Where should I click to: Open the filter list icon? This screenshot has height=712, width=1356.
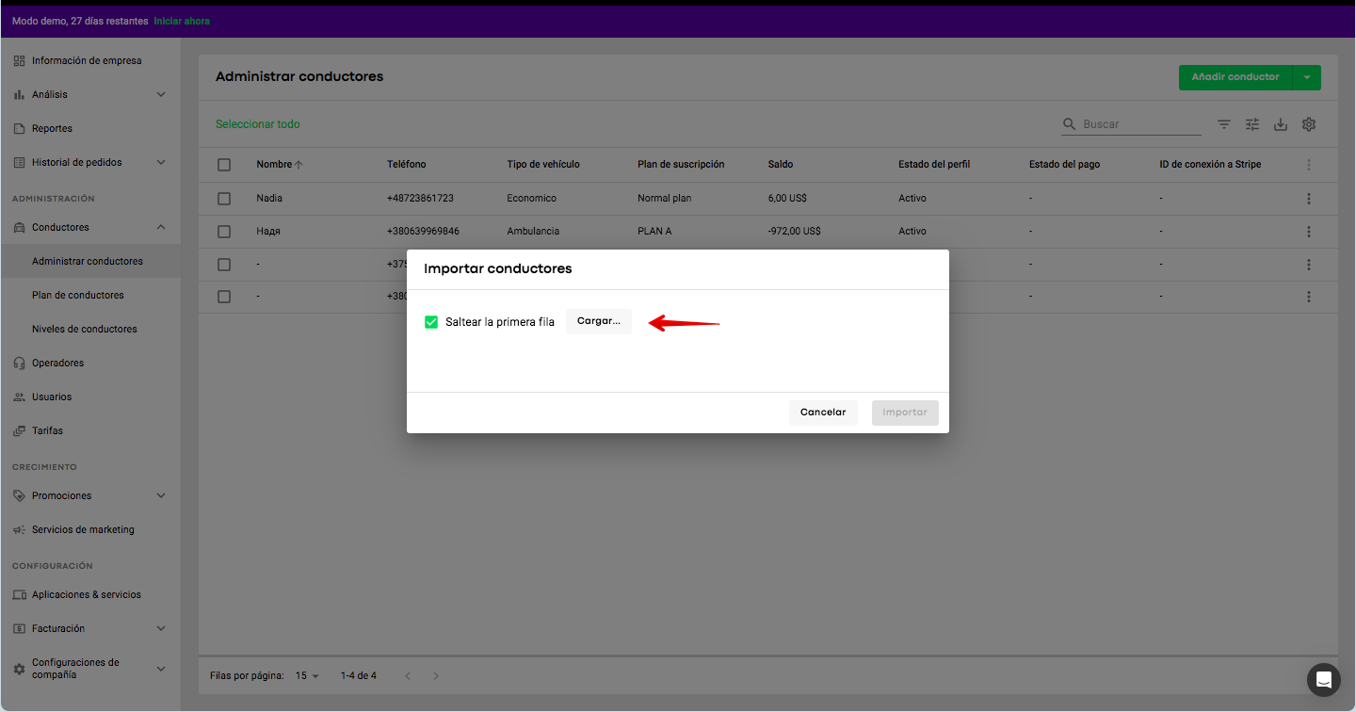[x=1224, y=124]
